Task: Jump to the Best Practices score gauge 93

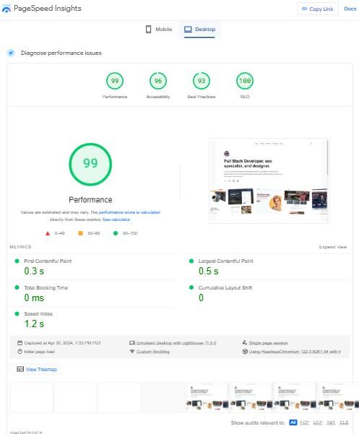Action: (202, 81)
